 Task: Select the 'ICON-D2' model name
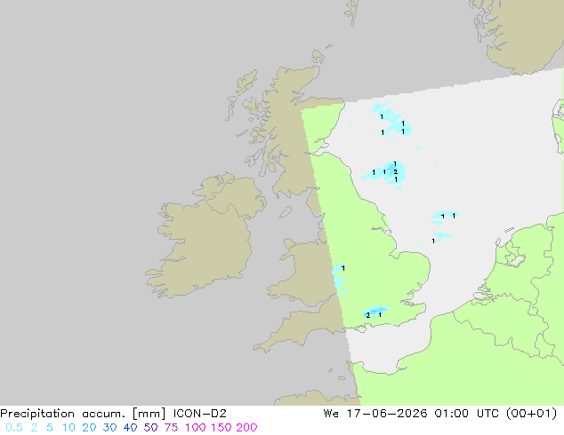200,414
